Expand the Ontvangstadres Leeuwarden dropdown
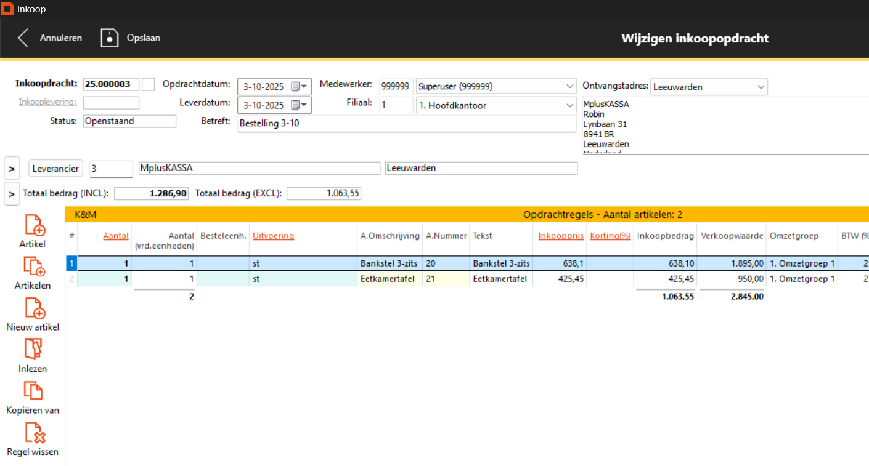Image resolution: width=869 pixels, height=466 pixels. click(760, 87)
